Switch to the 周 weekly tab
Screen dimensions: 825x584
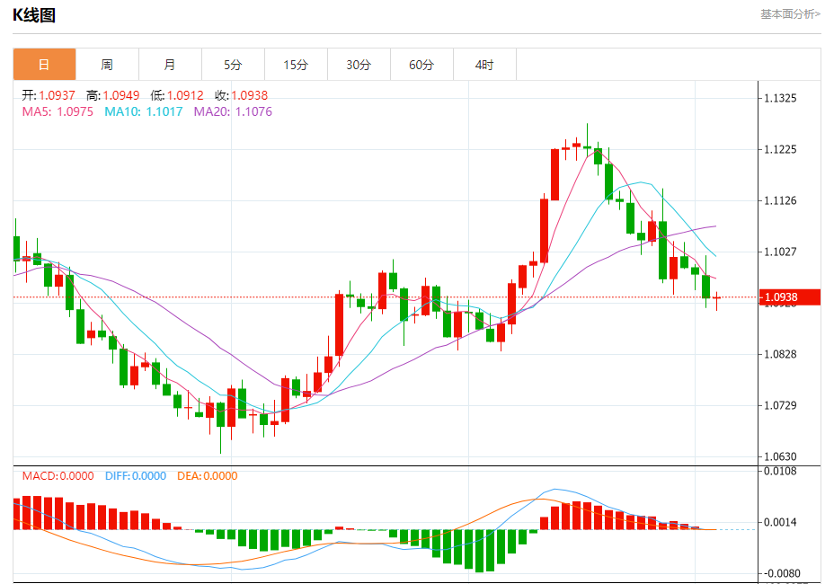click(x=107, y=64)
